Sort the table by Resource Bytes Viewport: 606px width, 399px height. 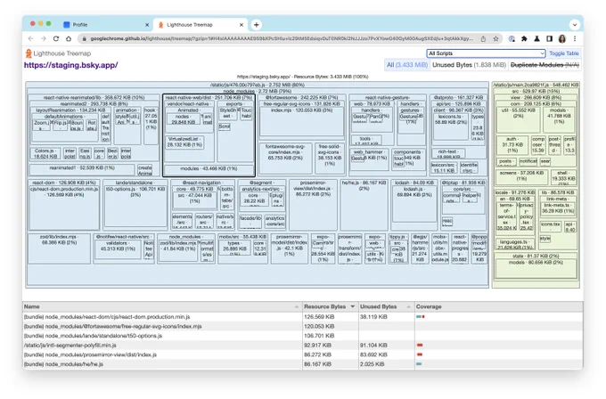tap(330, 306)
